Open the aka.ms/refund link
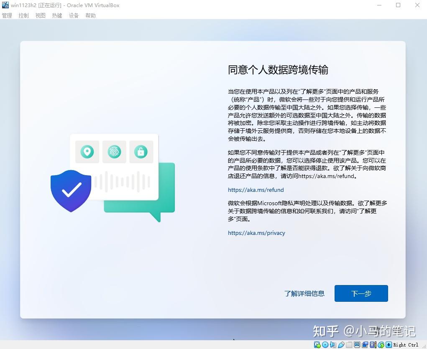 coord(256,190)
